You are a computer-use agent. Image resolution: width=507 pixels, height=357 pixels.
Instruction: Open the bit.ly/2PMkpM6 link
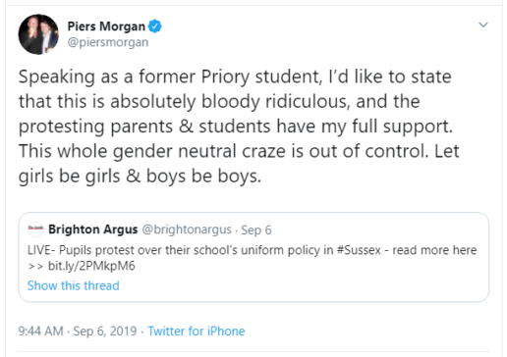click(91, 266)
